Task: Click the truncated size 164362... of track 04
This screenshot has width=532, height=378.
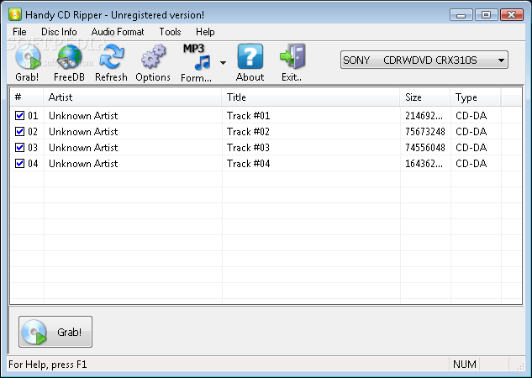Action: (424, 164)
